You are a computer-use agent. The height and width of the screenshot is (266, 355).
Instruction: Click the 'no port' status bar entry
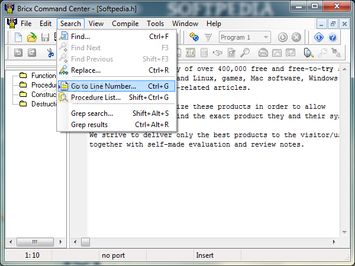point(113,255)
